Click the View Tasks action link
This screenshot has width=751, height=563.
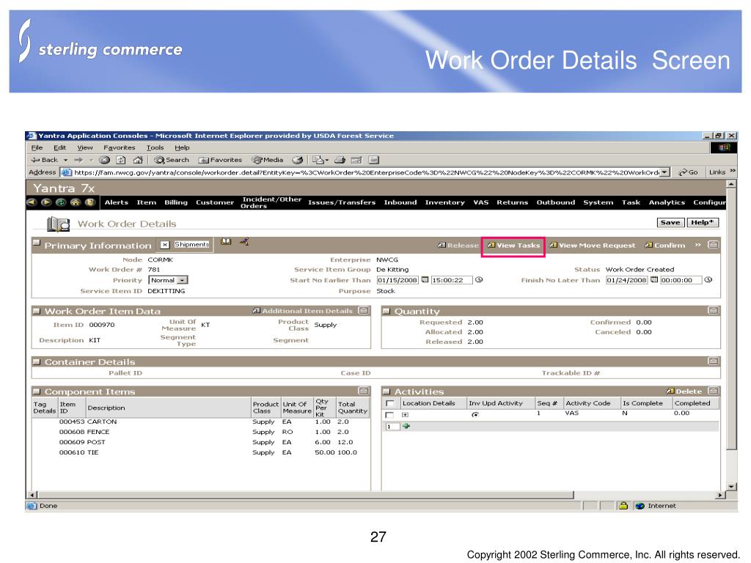pos(513,245)
